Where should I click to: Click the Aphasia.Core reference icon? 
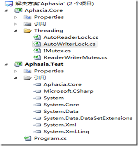tap(37, 85)
